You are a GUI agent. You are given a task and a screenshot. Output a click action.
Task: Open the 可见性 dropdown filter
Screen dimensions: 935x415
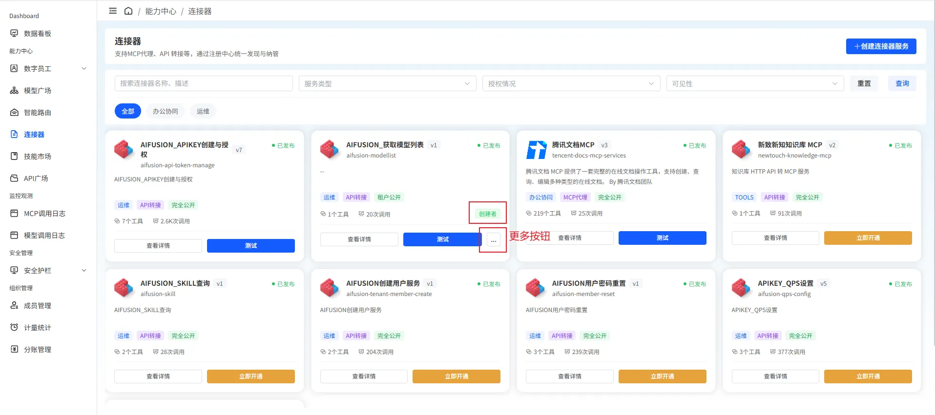click(x=755, y=83)
